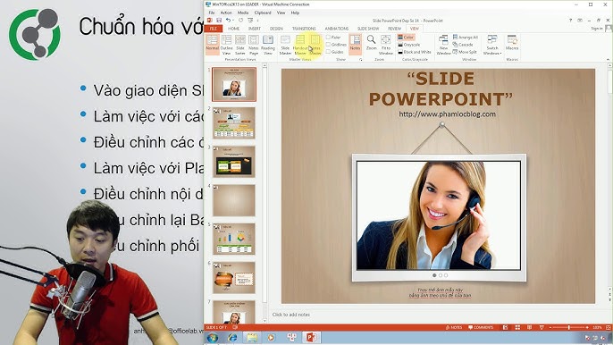Open the PowerPoint Help question mark

[570, 21]
